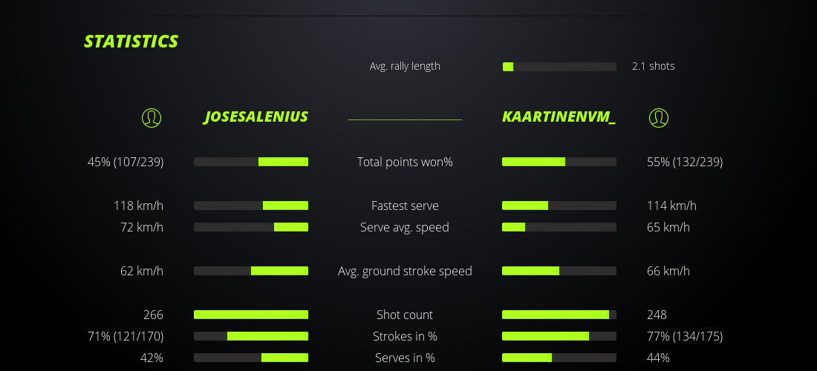Click KAARTINENVM_'s Fastest serve bar

tap(559, 206)
